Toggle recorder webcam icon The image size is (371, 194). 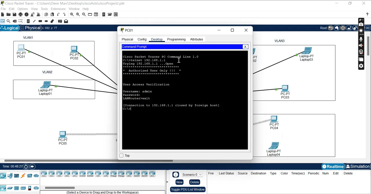coord(361,52)
